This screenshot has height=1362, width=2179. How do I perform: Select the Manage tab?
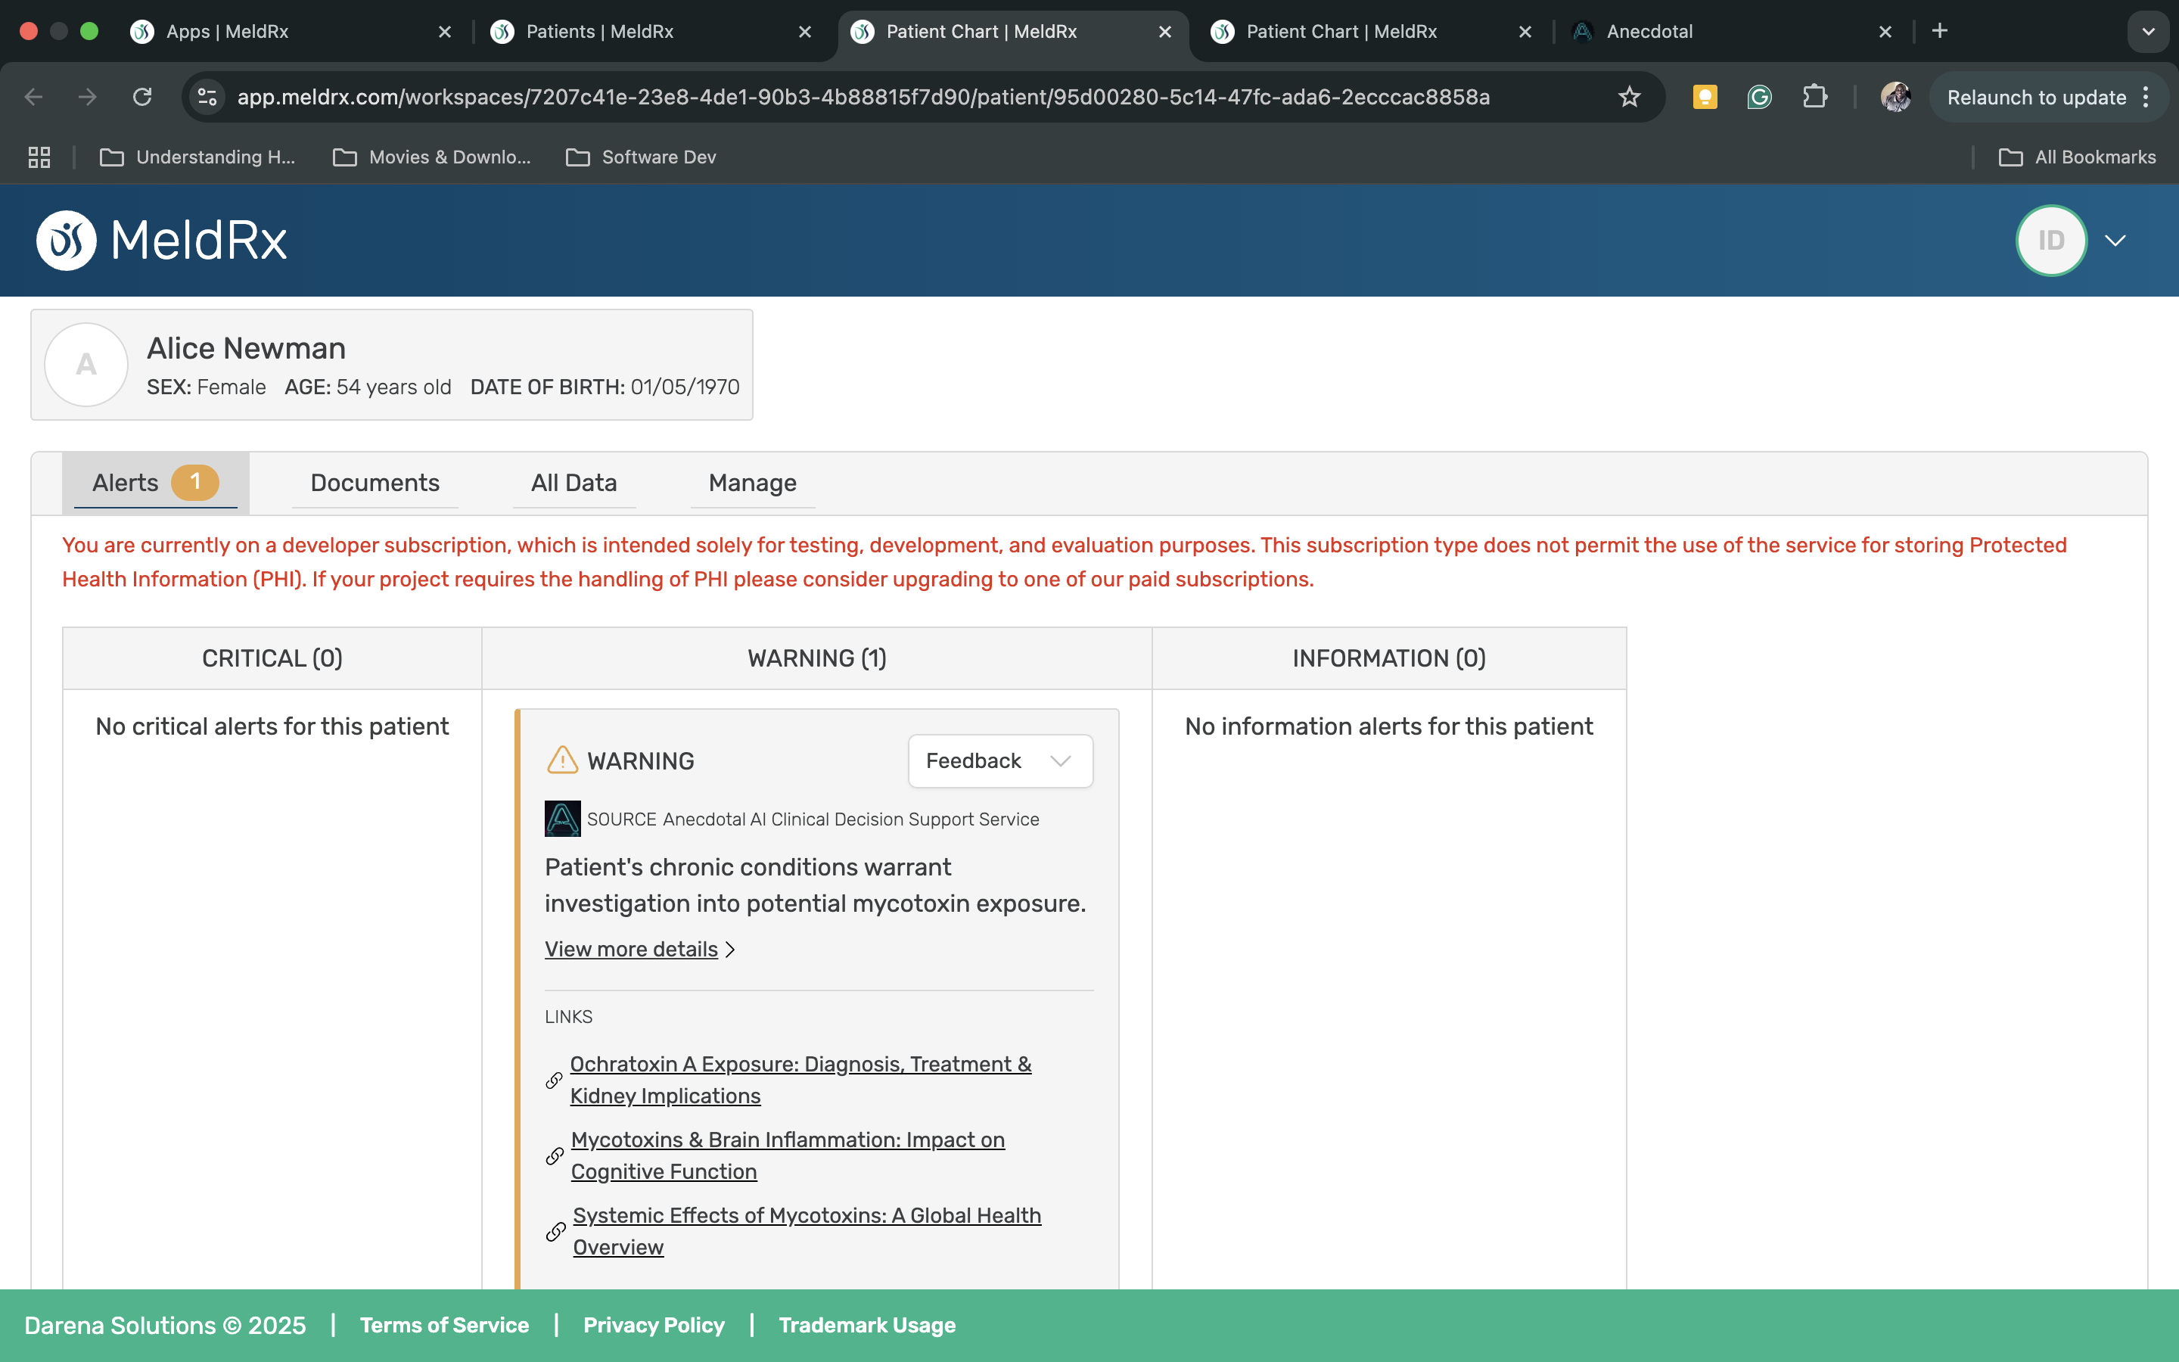click(x=752, y=483)
